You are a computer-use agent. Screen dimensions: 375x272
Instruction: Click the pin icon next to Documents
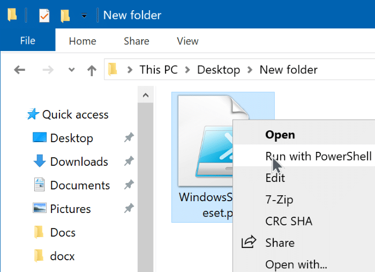click(129, 185)
